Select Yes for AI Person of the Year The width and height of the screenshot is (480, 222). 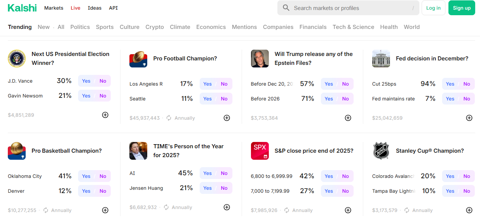tap(207, 173)
